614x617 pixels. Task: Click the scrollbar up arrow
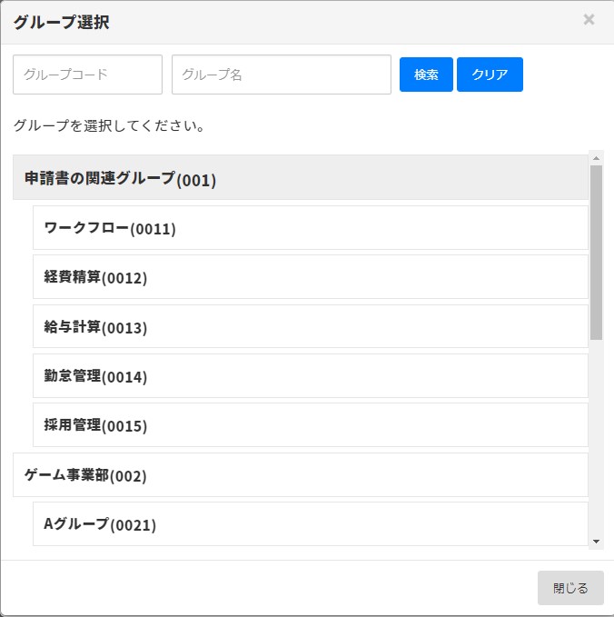coord(596,157)
